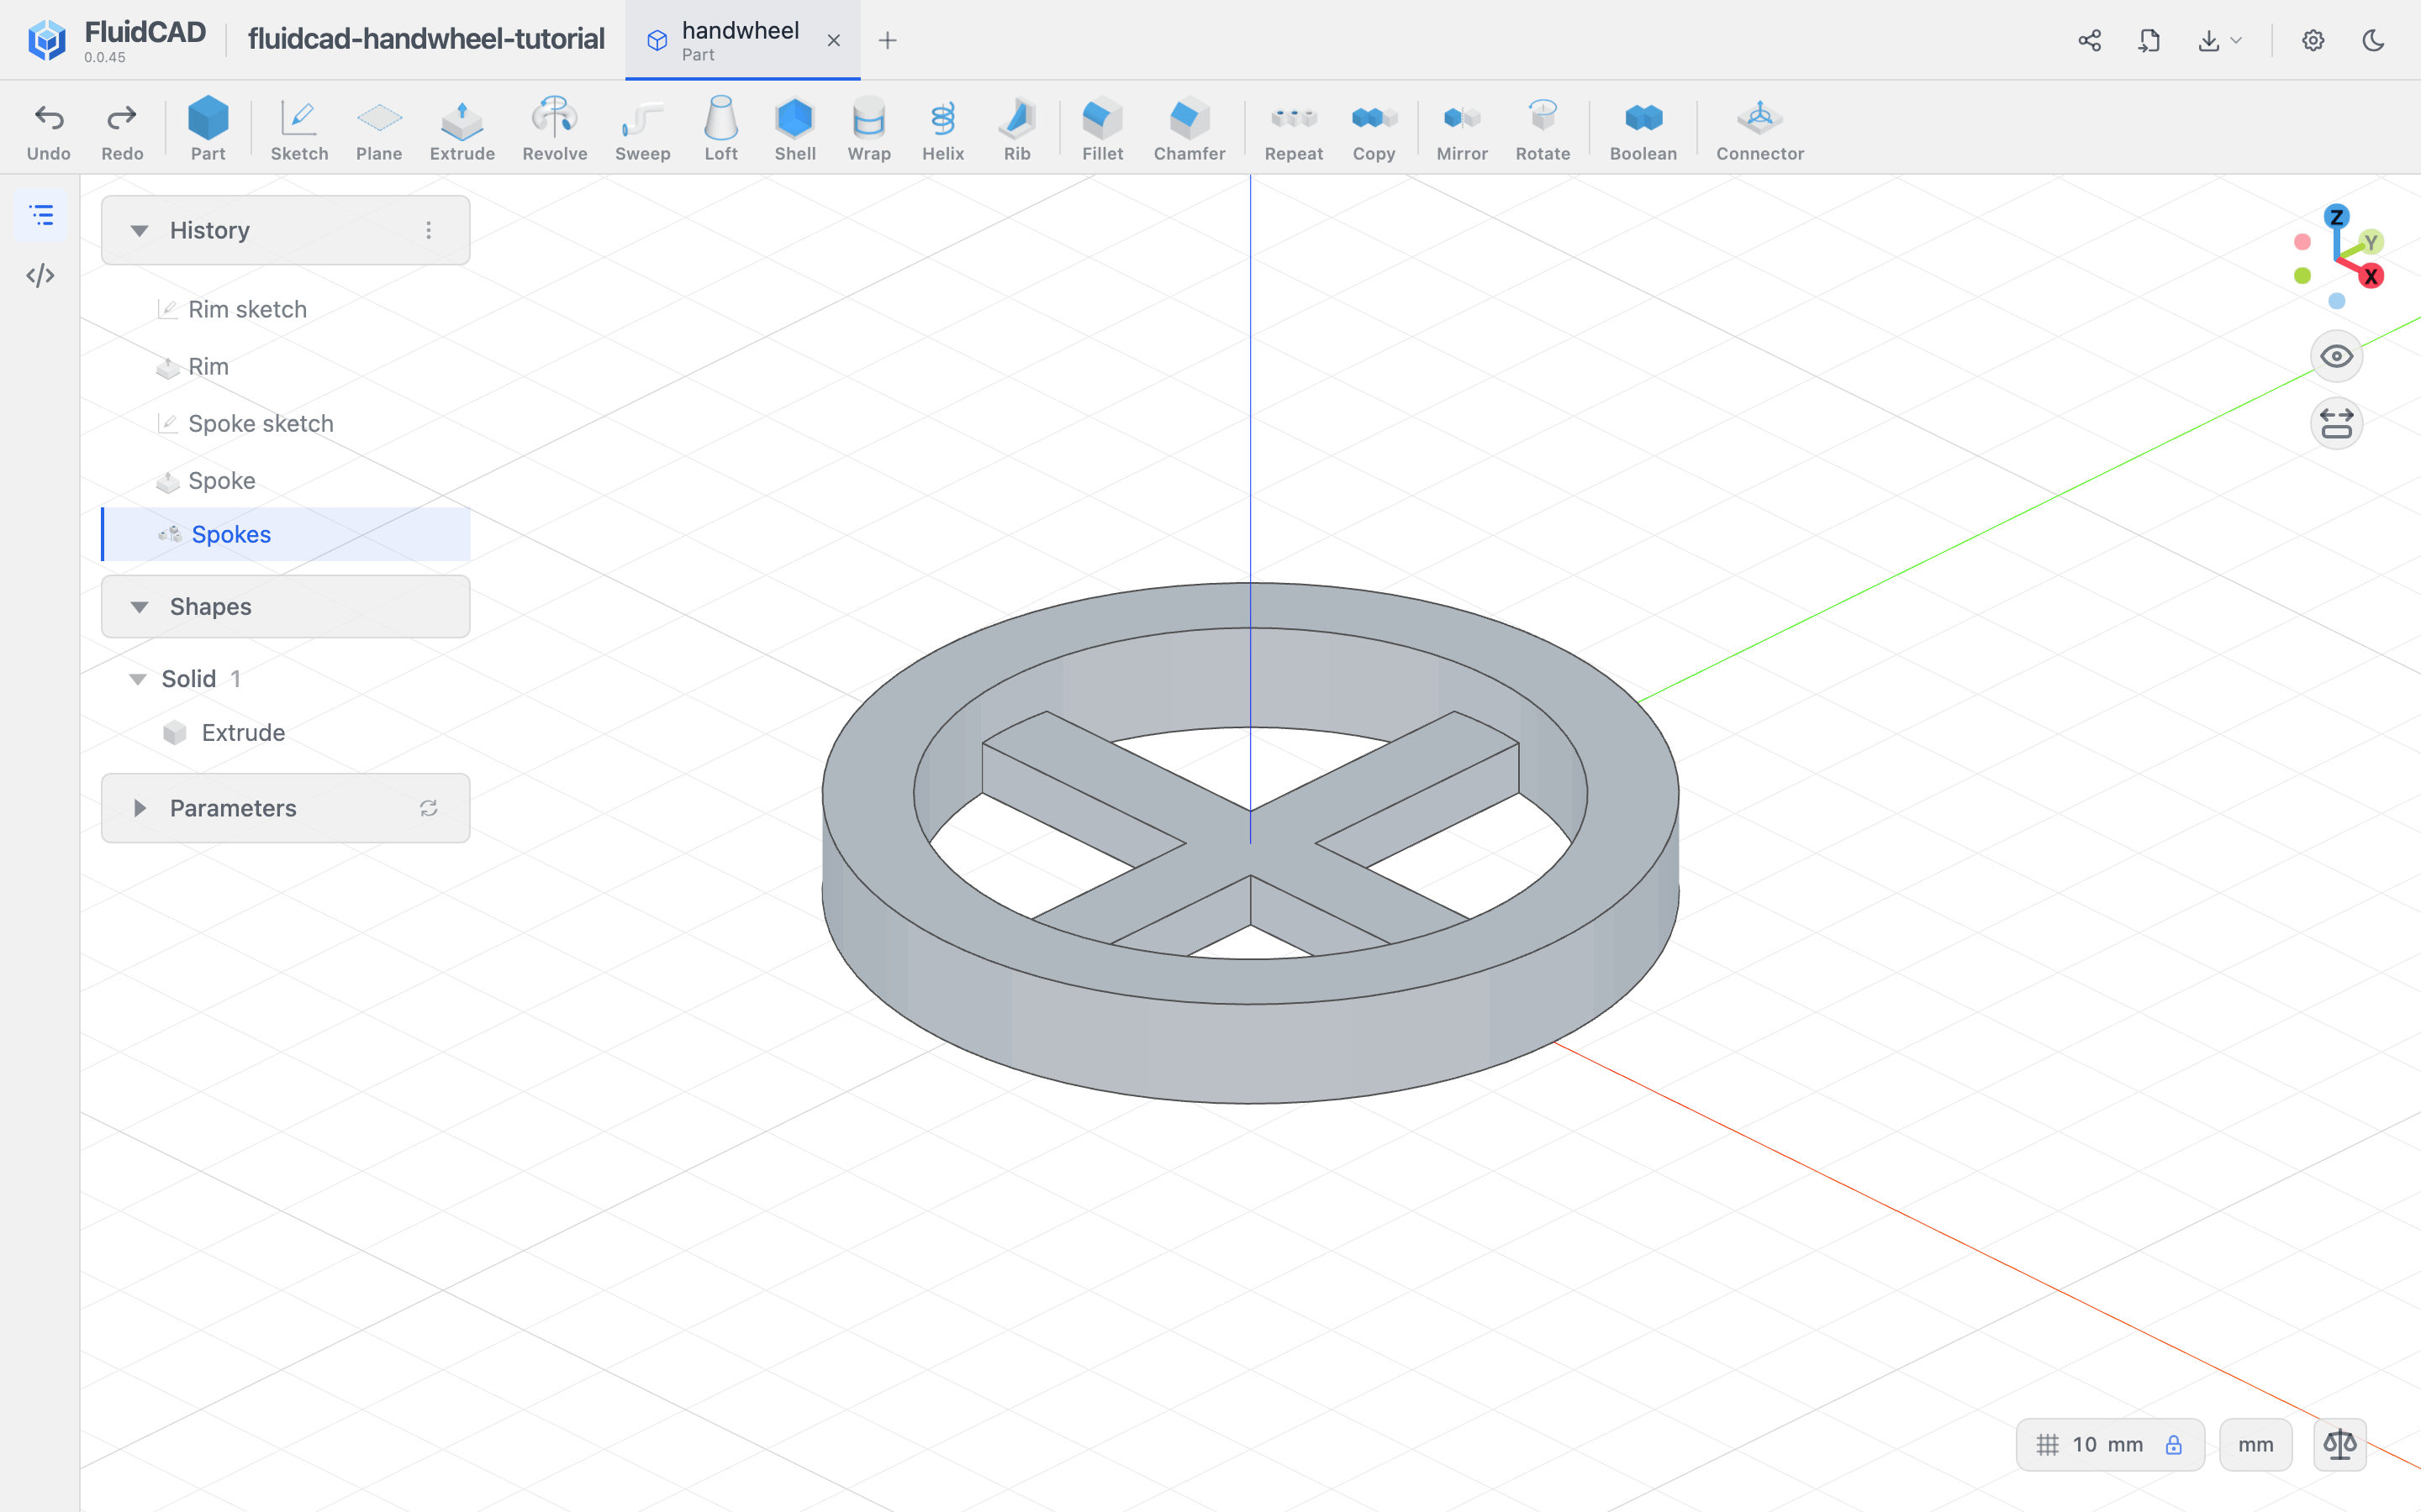Select the Sweep tool
Viewport: 2421px width, 1512px height.
tap(642, 129)
